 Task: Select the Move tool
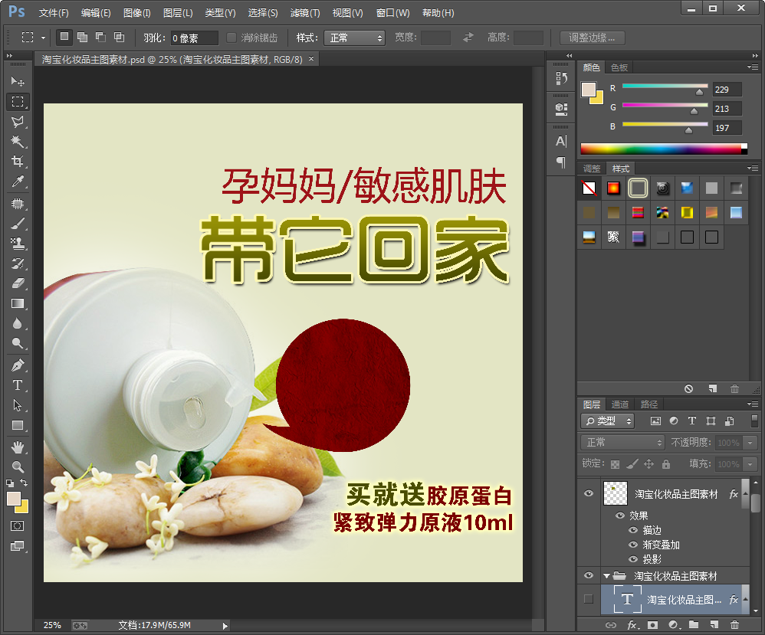tap(18, 81)
